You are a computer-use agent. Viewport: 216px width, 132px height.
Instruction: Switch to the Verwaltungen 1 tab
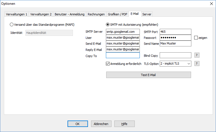[x=17, y=14]
